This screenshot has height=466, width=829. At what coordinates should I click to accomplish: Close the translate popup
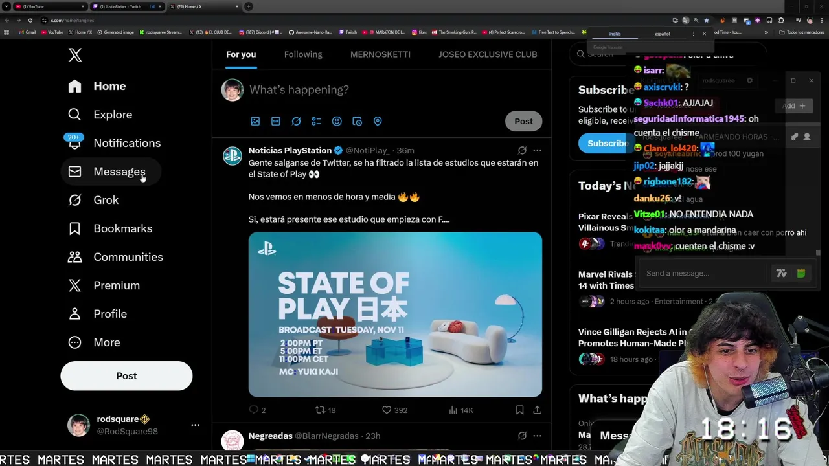click(704, 34)
